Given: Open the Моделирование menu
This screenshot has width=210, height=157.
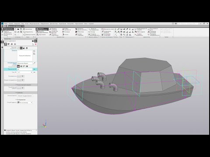Looking at the screenshot, I should (35, 24).
